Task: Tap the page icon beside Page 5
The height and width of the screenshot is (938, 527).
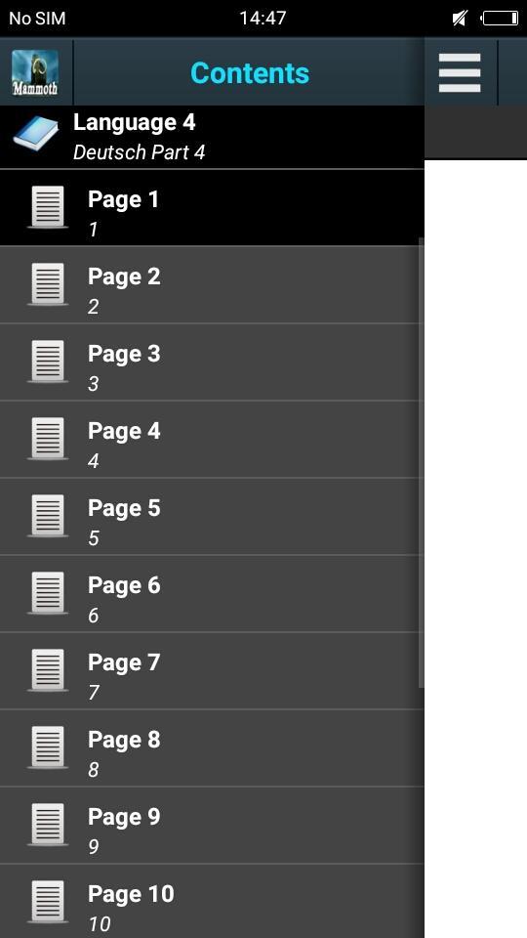Action: point(48,516)
